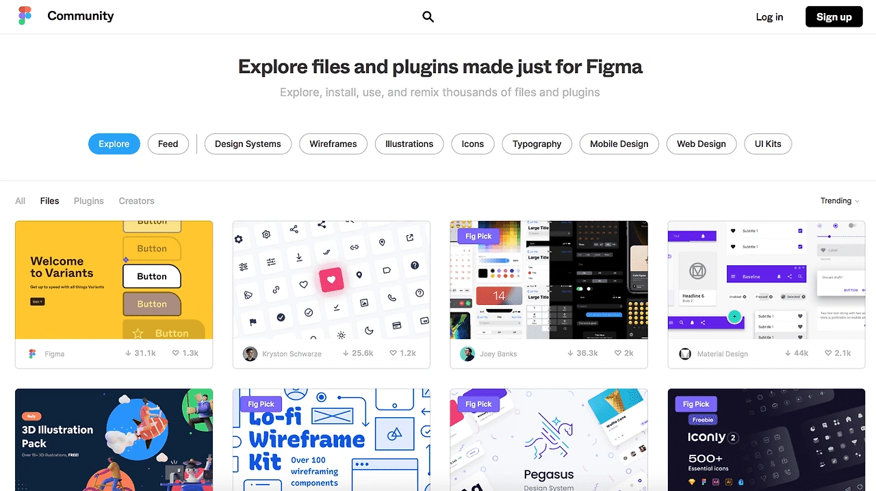
Task: Filter by Illustrations category
Action: tap(409, 144)
